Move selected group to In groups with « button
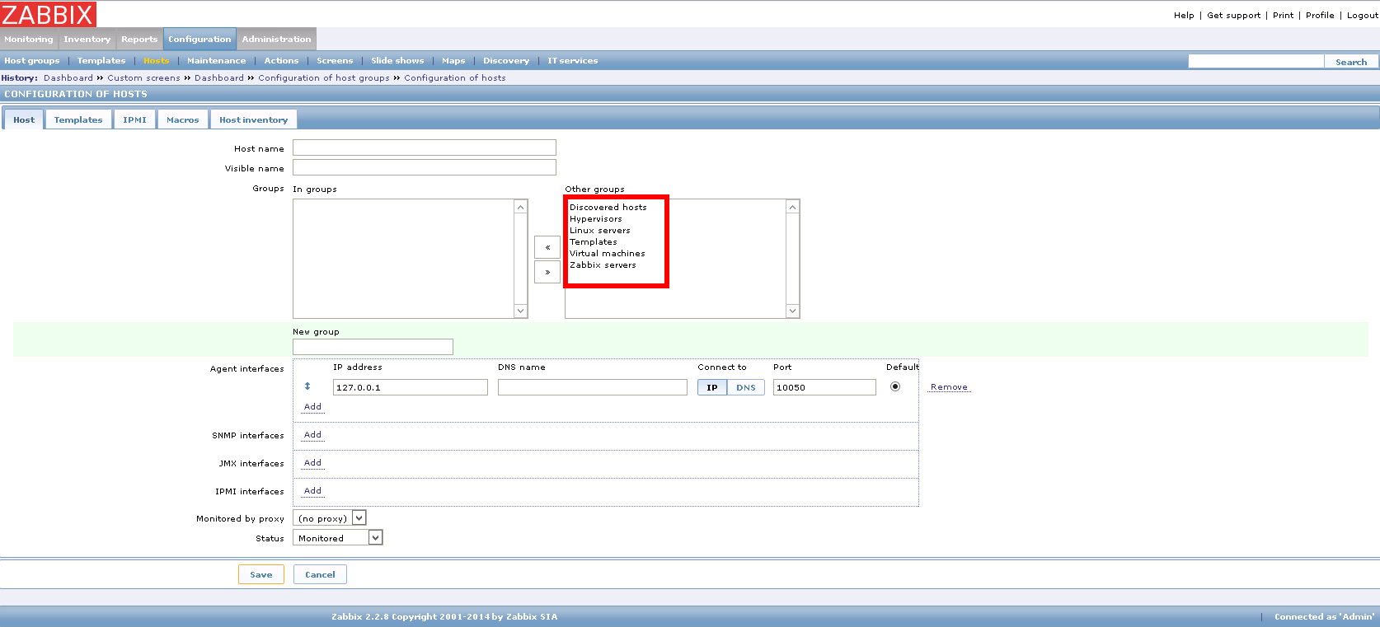 (x=547, y=247)
